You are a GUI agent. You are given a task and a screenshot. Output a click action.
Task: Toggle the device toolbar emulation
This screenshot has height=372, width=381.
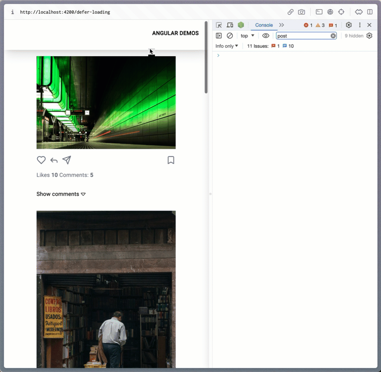pos(230,25)
